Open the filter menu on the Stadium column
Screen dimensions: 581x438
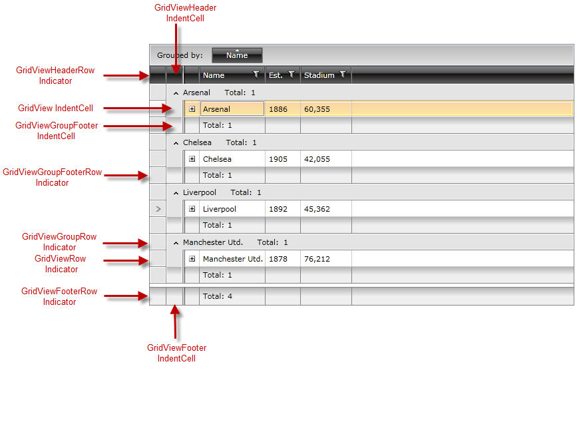(342, 75)
